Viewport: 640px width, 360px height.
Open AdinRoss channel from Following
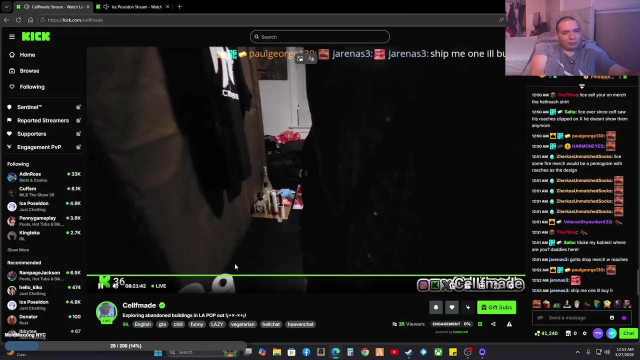pyautogui.click(x=44, y=176)
